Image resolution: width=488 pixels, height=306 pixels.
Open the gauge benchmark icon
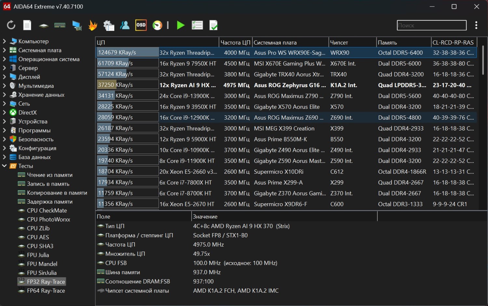point(157,25)
